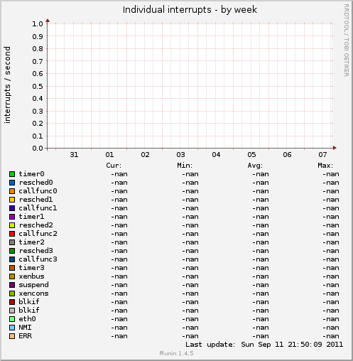Click the suspend legend swatch
The height and width of the screenshot is (361, 353).
click(12, 285)
